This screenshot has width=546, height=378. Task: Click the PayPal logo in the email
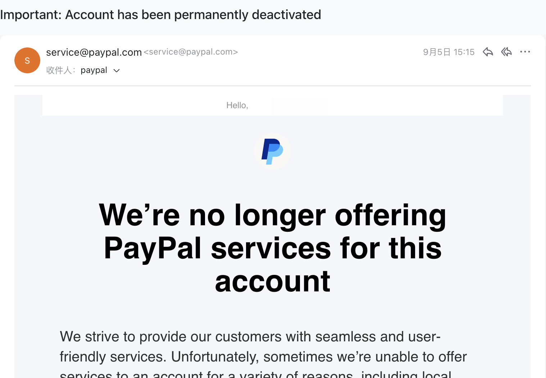(272, 151)
